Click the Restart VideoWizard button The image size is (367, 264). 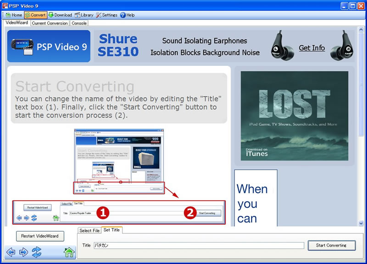[x=40, y=236]
